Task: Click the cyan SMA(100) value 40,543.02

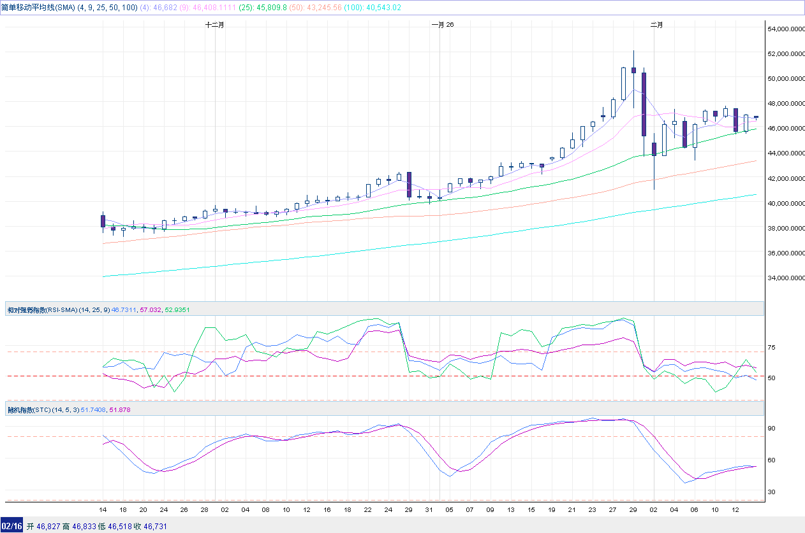Action: [x=383, y=7]
